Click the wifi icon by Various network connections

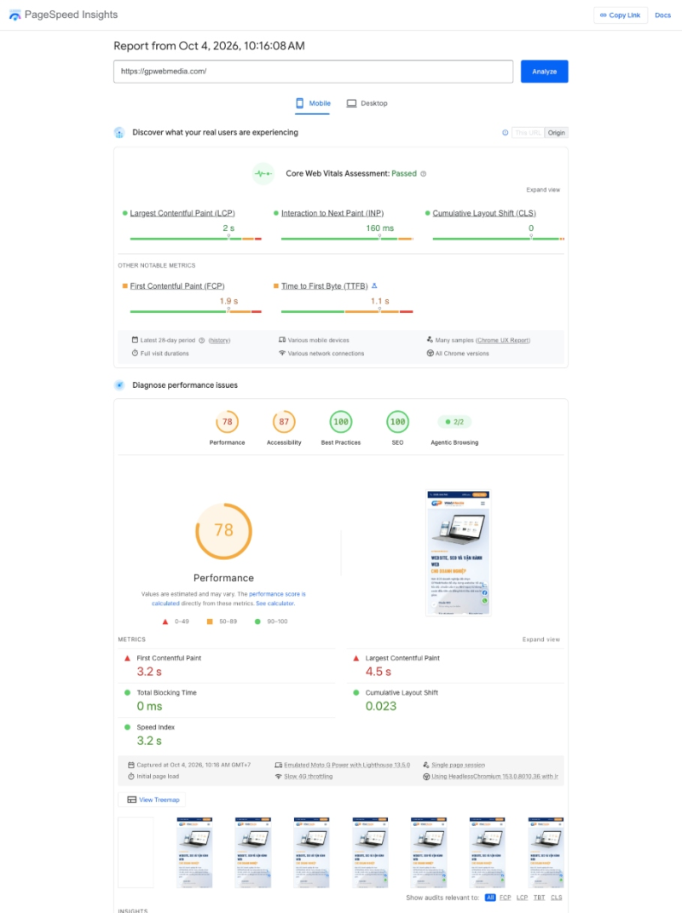pos(282,354)
